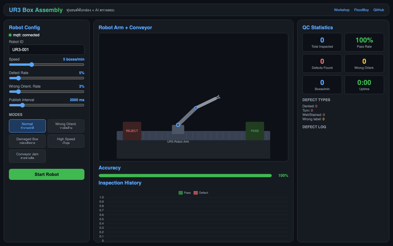Click the REJECT bin on conveyor
The height and width of the screenshot is (246, 393).
tap(132, 131)
